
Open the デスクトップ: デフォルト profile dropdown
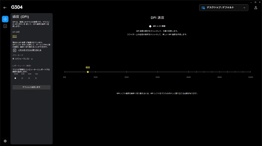(x=224, y=8)
